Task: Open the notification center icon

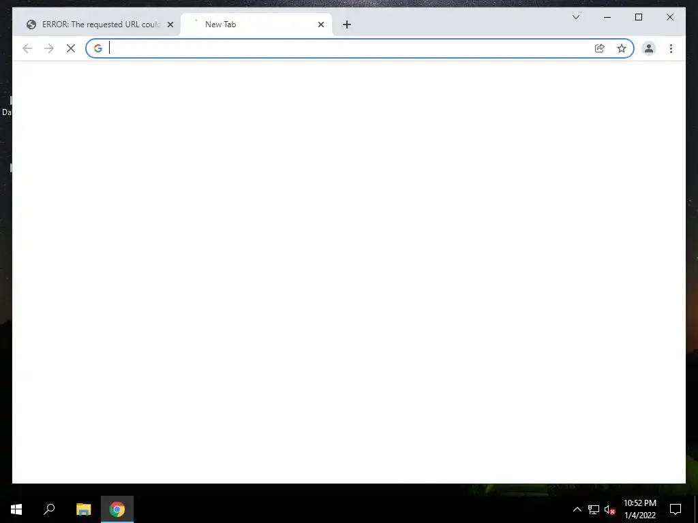Action: click(x=676, y=509)
